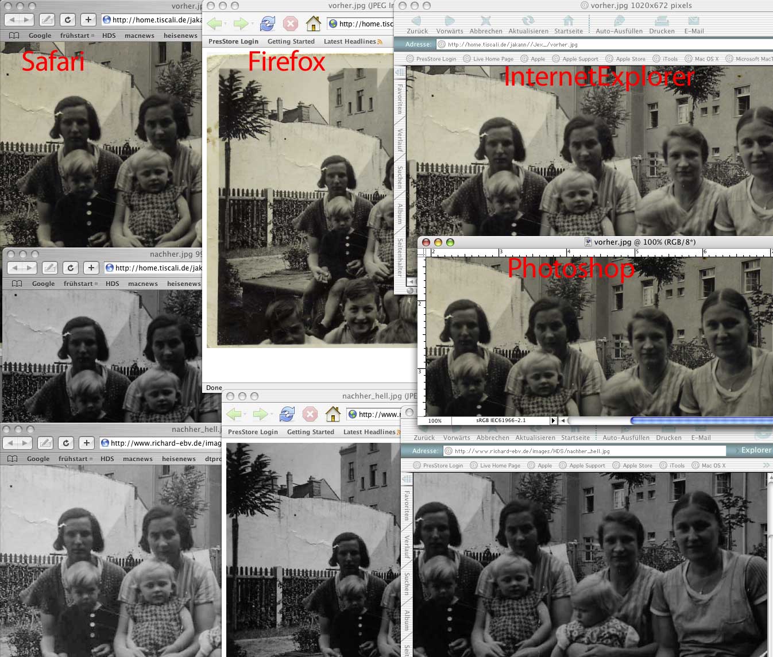Open PresStore Login bookmark in vorher.jpg Firefox window
Viewport: 773px width, 657px height.
233,41
